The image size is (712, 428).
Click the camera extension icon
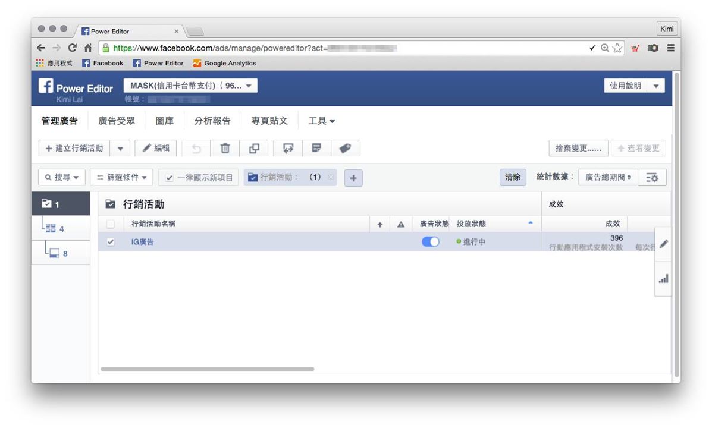(653, 48)
